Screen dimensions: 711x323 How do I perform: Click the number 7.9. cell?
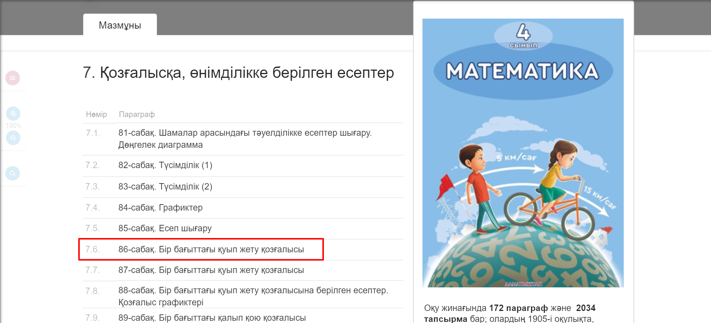click(x=93, y=318)
